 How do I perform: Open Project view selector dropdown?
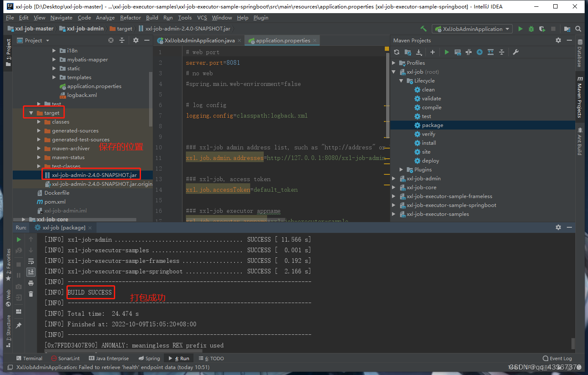(33, 40)
